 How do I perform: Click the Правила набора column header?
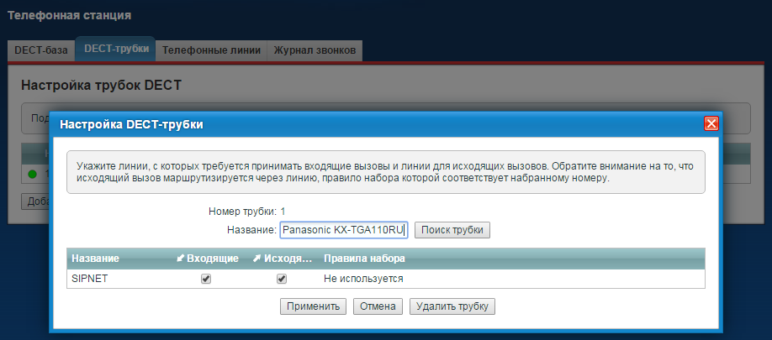(x=364, y=259)
